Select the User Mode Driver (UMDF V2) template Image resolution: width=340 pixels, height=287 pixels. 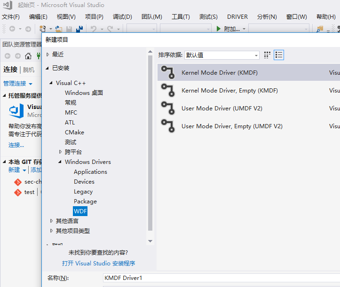coord(249,108)
